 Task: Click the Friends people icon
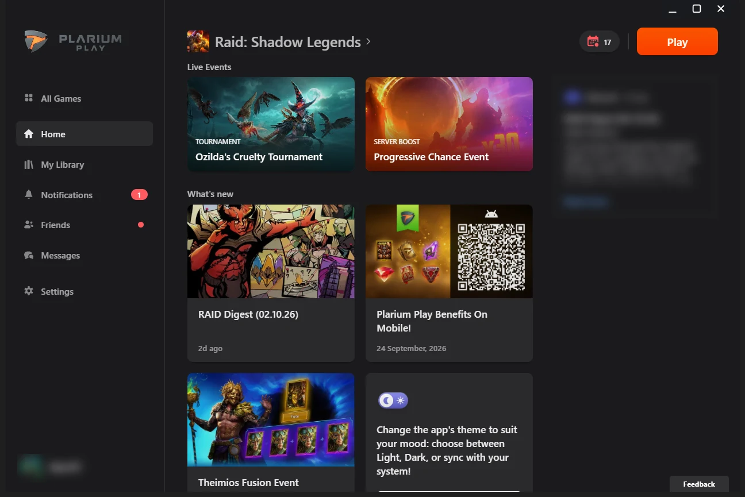(29, 225)
